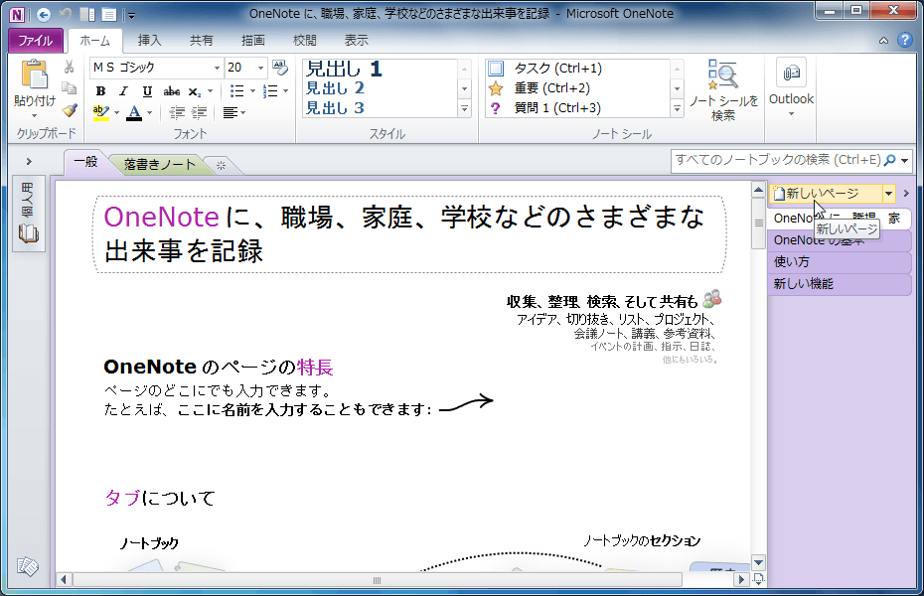This screenshot has height=596, width=924.
Task: Click the search all notebooks field
Action: point(777,160)
